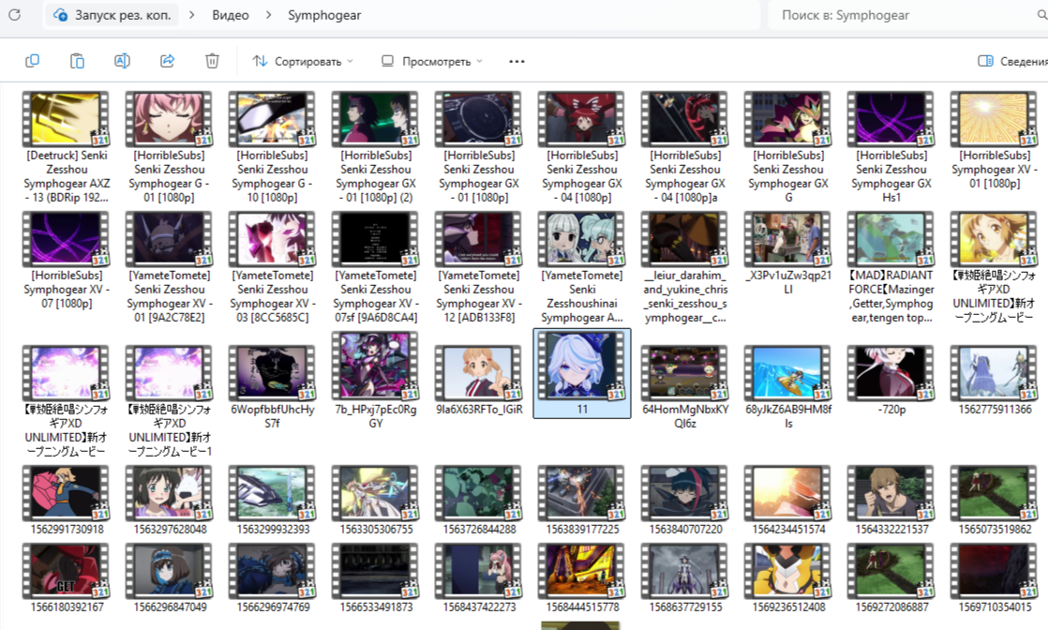Open the Просмотреть view dropdown
Screen dimensions: 1048x630
coord(432,61)
